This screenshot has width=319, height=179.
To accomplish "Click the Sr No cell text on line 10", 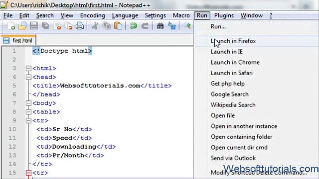I will coord(62,129).
